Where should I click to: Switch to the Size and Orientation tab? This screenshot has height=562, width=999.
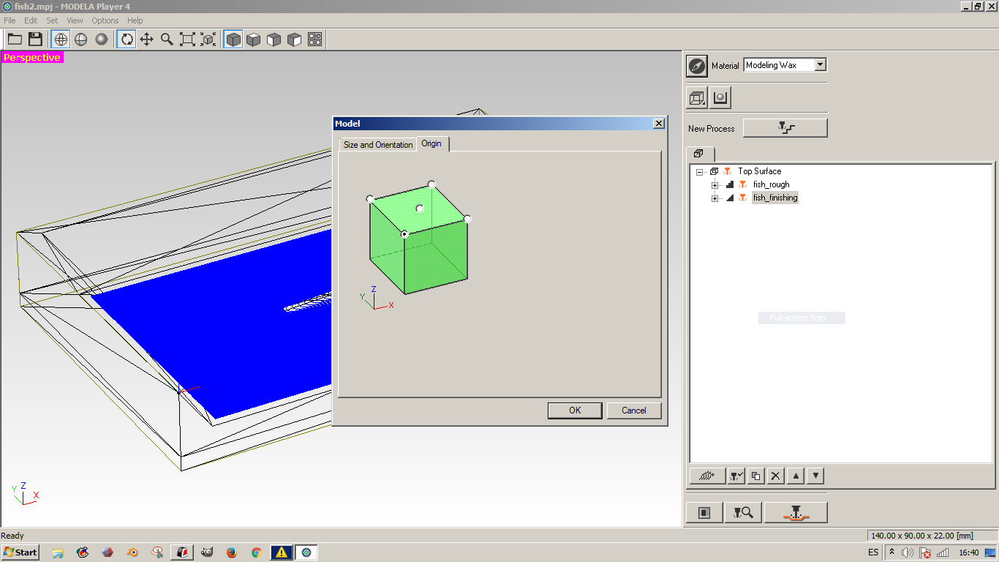click(x=377, y=145)
